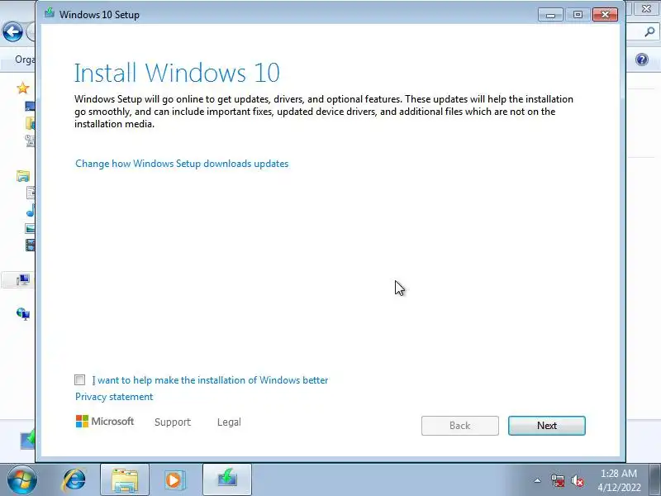
Task: Close the Windows 10 Setup window
Action: click(605, 15)
